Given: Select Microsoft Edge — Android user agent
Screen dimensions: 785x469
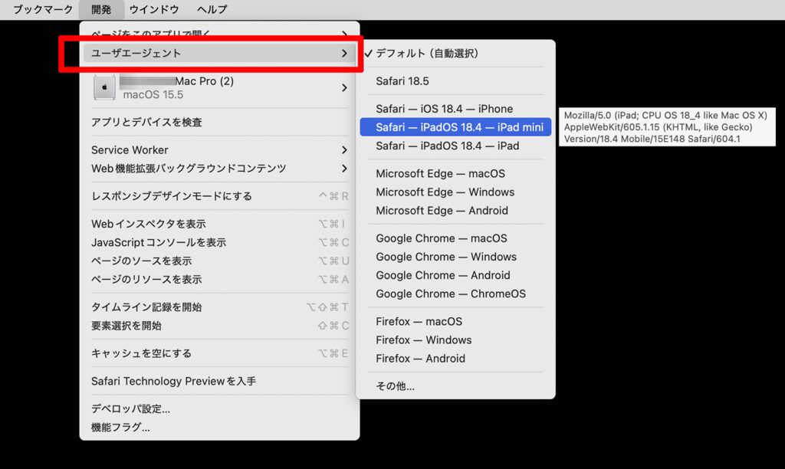Looking at the screenshot, I should coord(455,211).
